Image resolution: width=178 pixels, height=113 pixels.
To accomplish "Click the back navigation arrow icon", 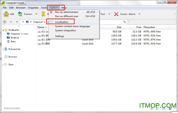I will [x=5, y=22].
